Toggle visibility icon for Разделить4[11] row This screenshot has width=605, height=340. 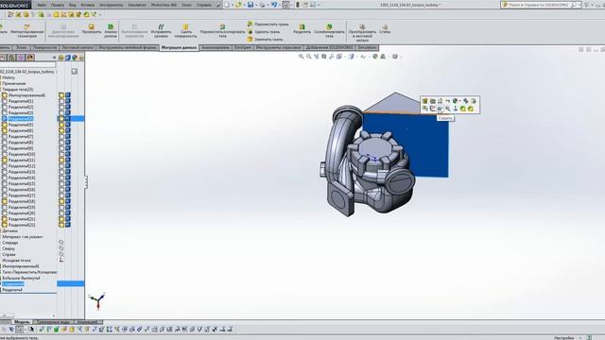point(61,160)
